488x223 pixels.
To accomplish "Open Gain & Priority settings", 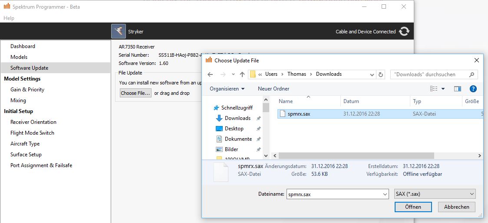I will click(27, 90).
